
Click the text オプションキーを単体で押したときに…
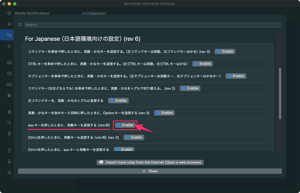point(124,76)
